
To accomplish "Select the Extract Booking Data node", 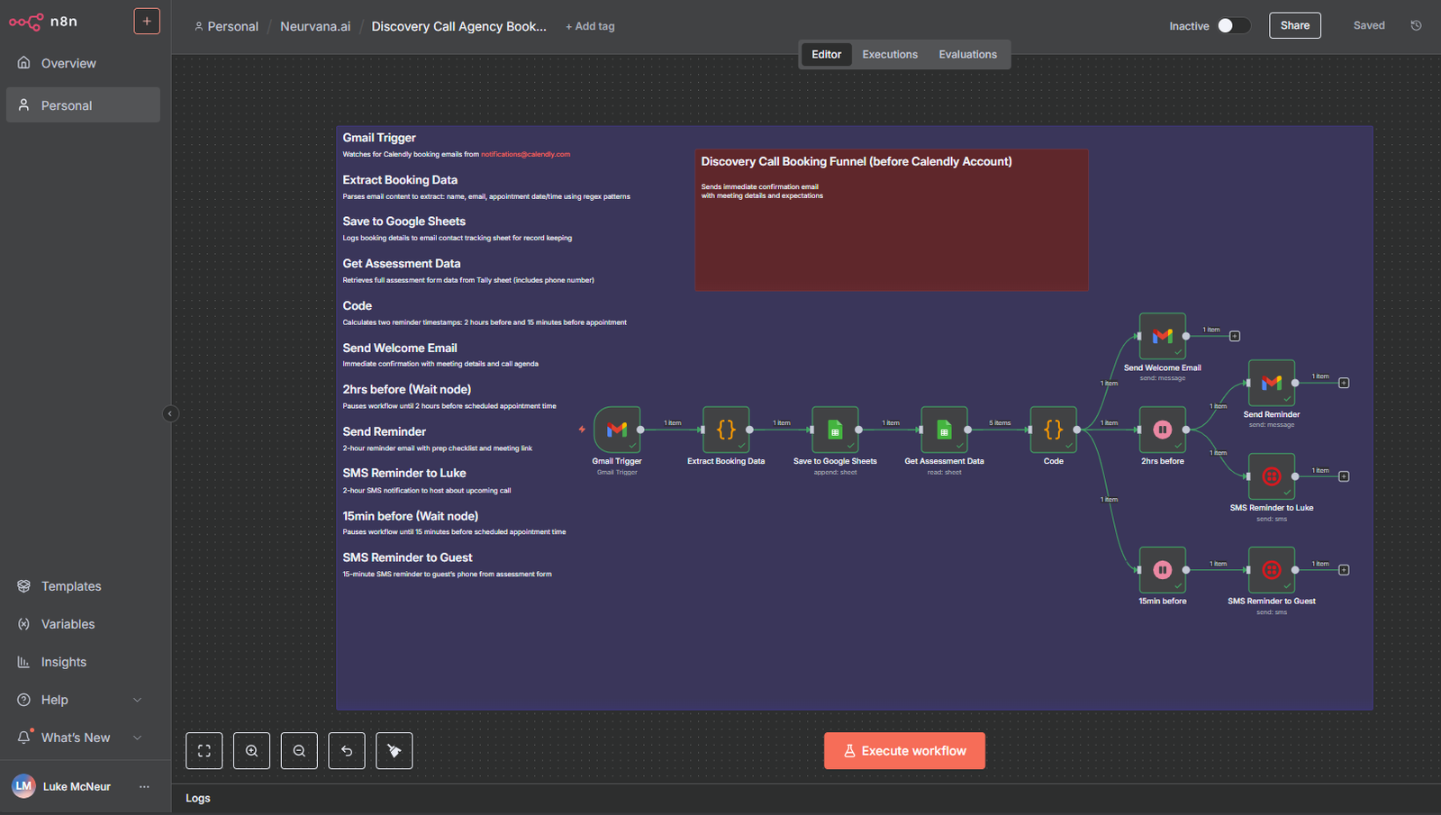I will pos(726,430).
